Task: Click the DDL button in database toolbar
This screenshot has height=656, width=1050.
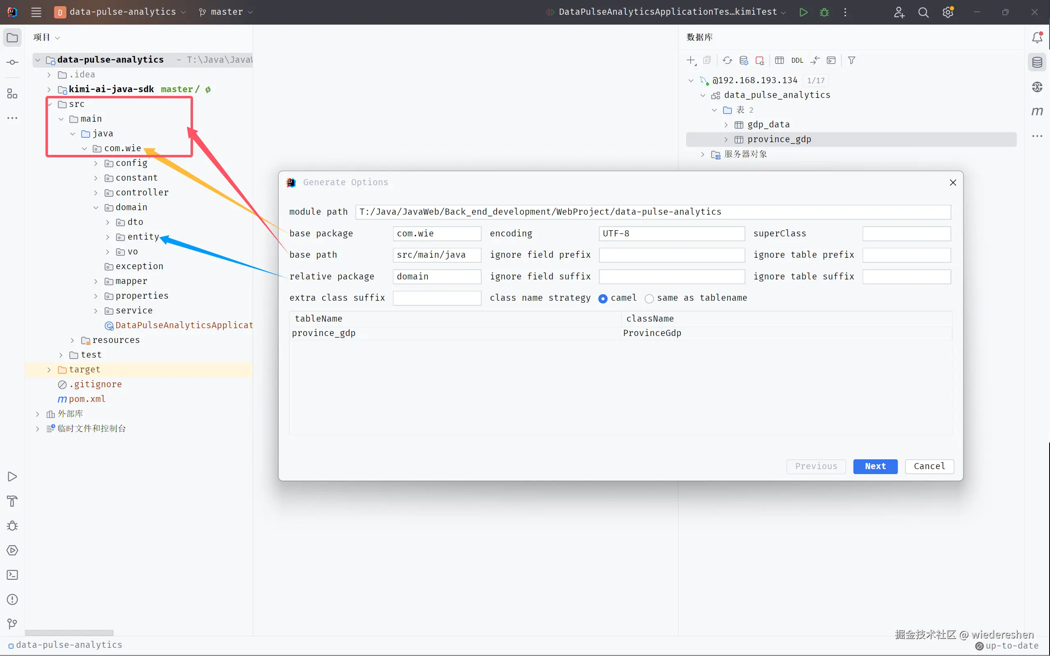Action: point(797,60)
